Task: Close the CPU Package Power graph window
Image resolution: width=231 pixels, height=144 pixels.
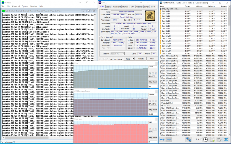Action: 157,91
